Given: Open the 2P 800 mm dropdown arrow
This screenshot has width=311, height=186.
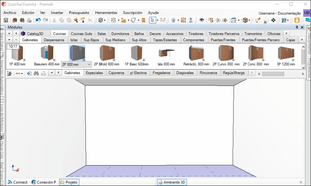Looking at the screenshot, I should click(x=89, y=64).
